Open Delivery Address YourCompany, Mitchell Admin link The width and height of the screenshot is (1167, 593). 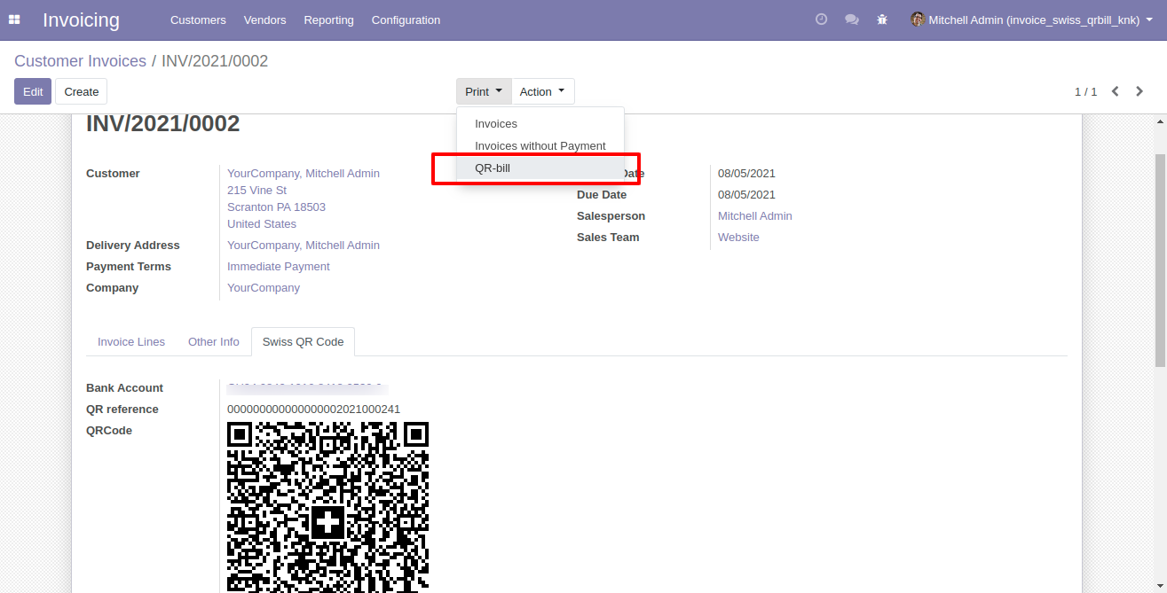click(304, 246)
